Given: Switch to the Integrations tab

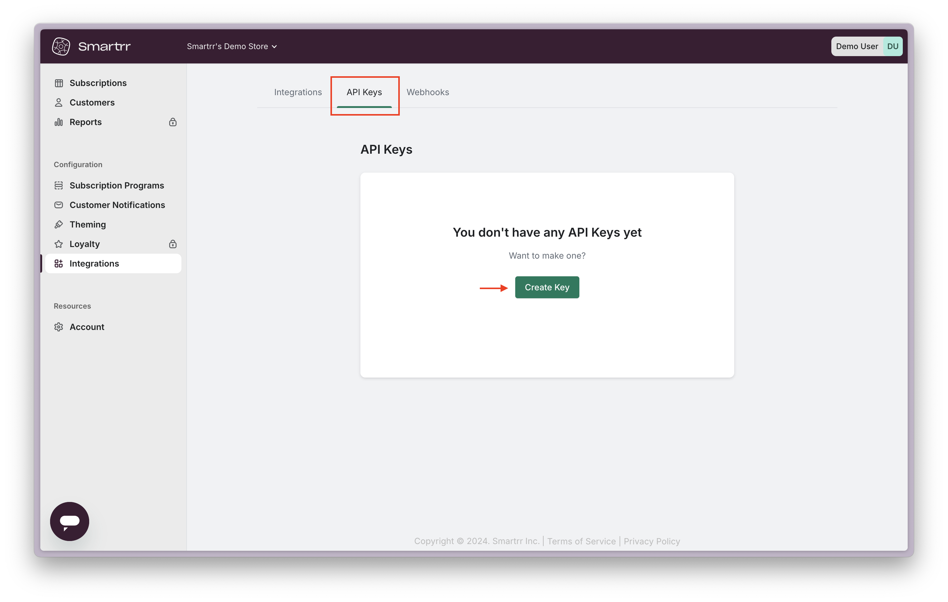Looking at the screenshot, I should point(298,92).
